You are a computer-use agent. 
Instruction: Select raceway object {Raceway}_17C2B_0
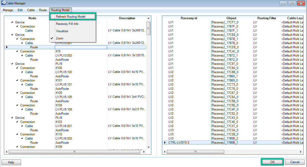coord(224,134)
